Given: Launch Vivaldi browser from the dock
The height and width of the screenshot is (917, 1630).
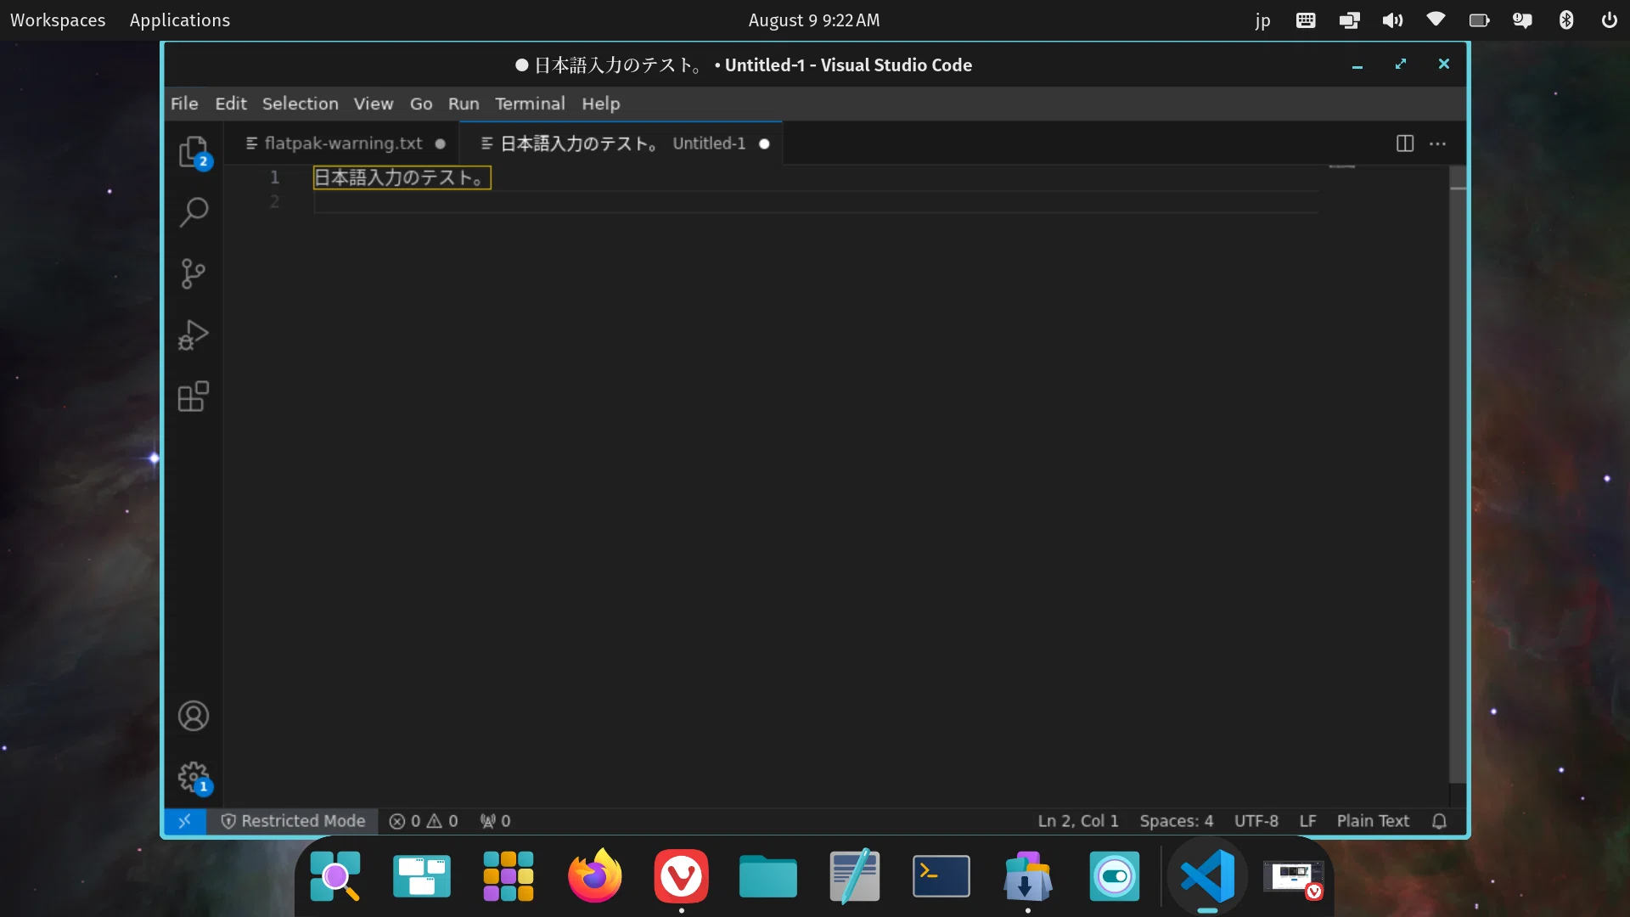Looking at the screenshot, I should (x=681, y=876).
